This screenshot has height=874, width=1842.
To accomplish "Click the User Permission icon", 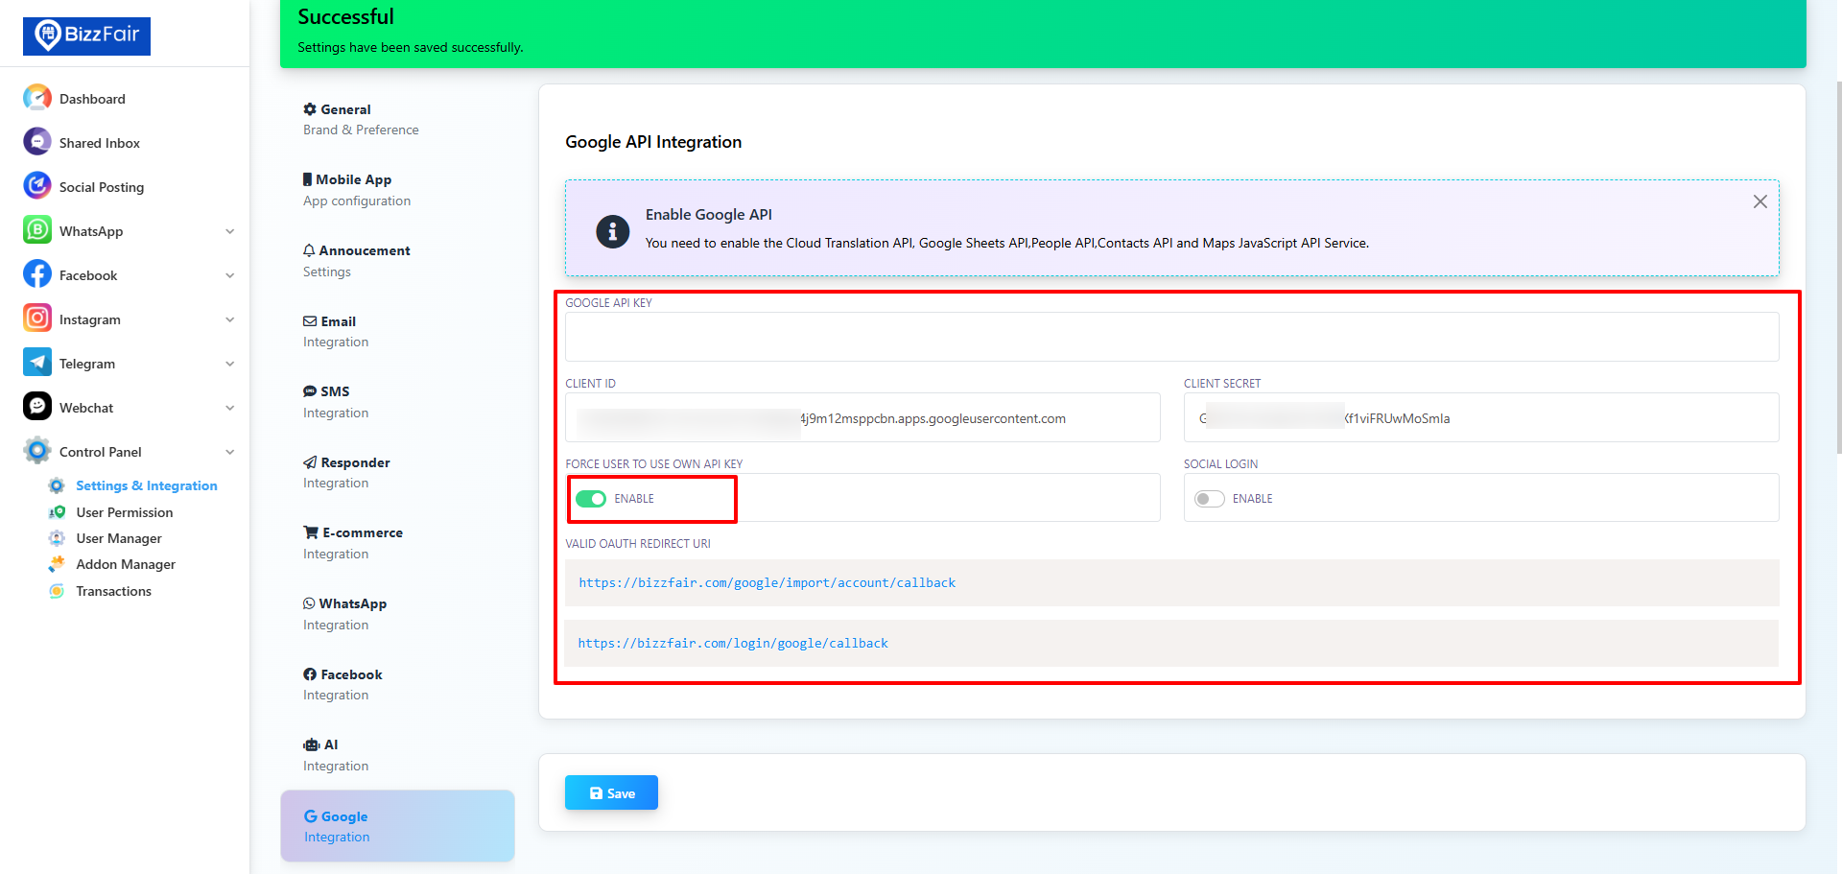I will [x=58, y=512].
